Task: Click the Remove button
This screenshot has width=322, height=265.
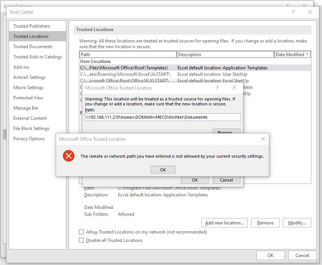Action: 265,223
